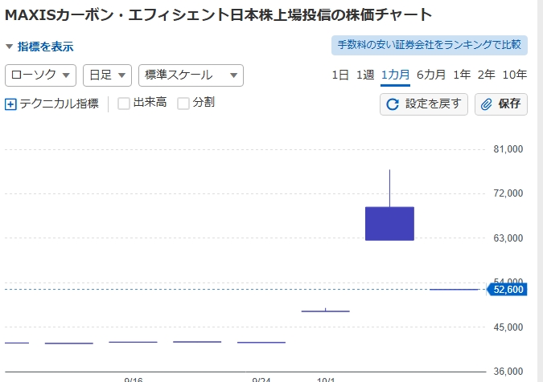Select the 1日 period tab
This screenshot has width=543, height=382.
tap(340, 75)
